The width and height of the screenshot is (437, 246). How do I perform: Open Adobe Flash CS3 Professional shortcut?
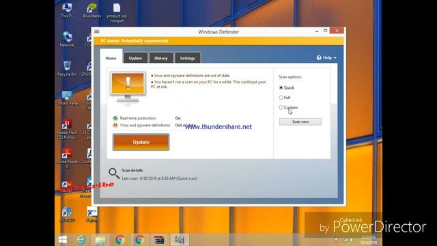pos(67,129)
